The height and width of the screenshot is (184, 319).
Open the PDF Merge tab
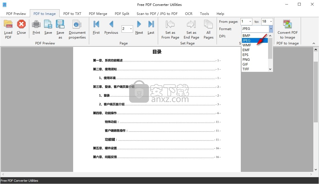coord(98,14)
